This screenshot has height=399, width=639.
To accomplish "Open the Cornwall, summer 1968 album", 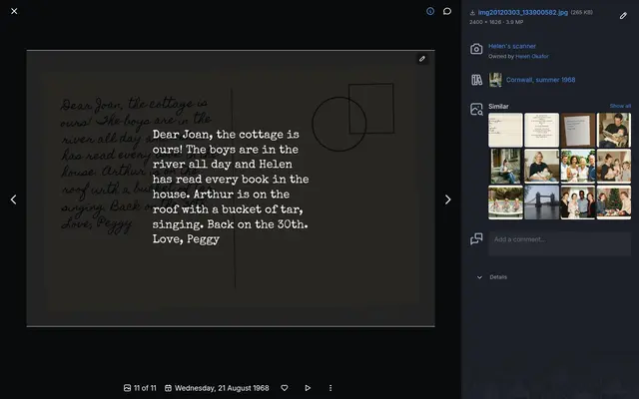I will pyautogui.click(x=540, y=80).
